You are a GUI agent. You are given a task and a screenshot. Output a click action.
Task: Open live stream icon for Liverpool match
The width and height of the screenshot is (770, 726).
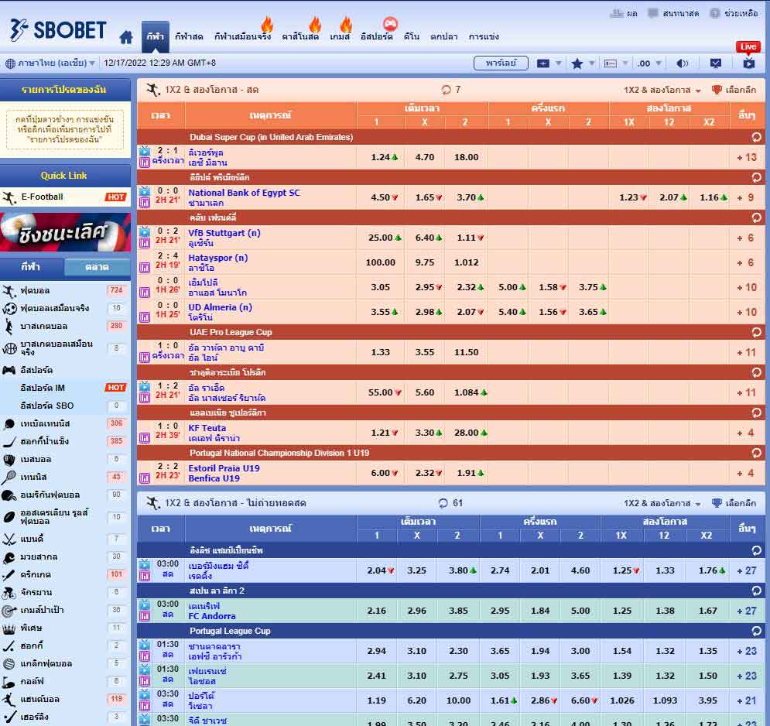pyautogui.click(x=145, y=151)
